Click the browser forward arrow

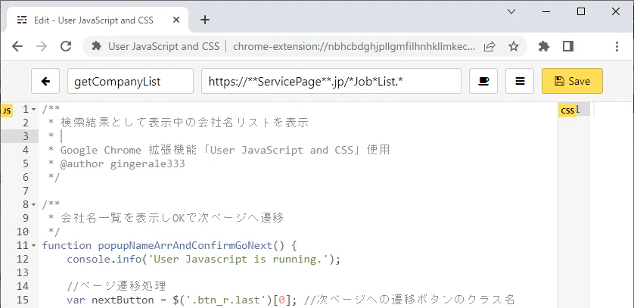42,46
